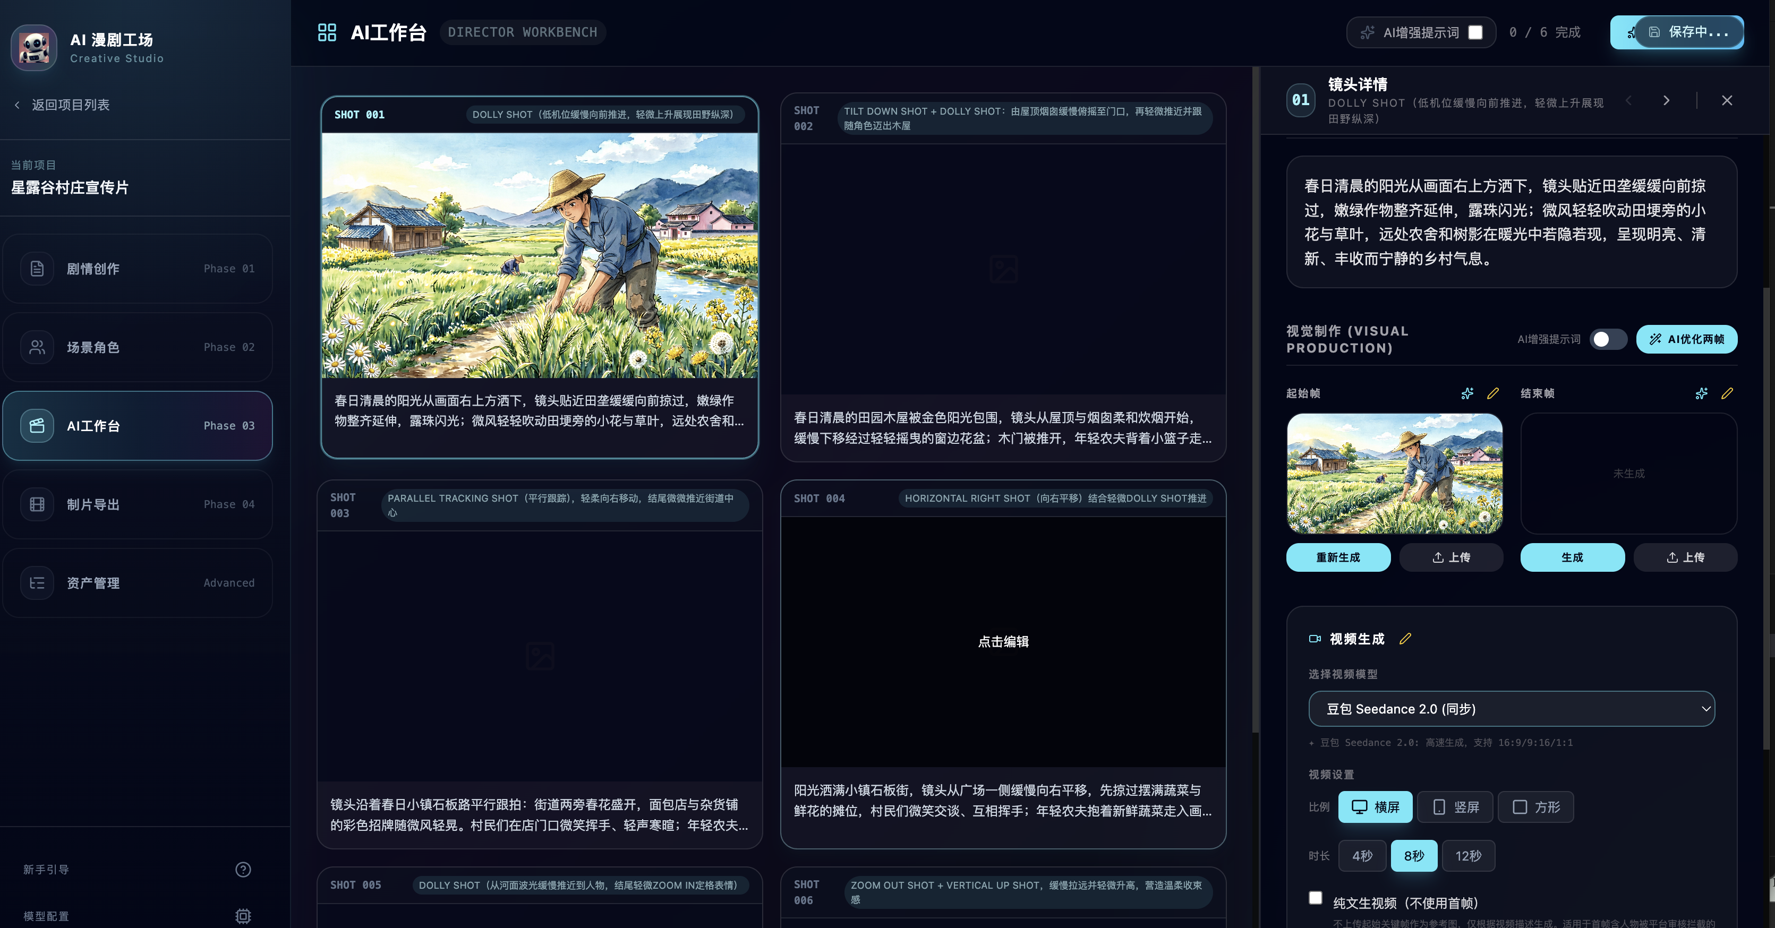Click the 制片导出 film icon
Viewport: 1775px width, 928px height.
point(37,504)
